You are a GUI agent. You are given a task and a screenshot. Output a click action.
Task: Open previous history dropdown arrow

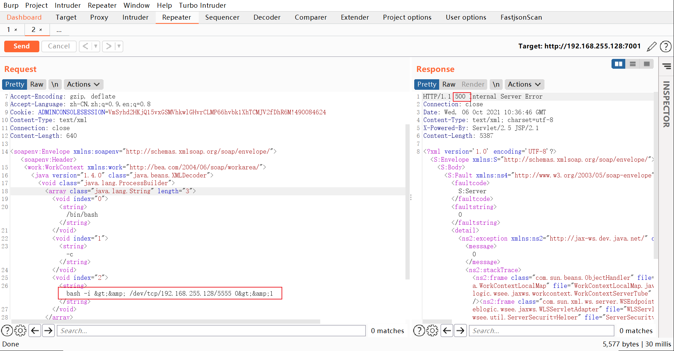coord(95,46)
